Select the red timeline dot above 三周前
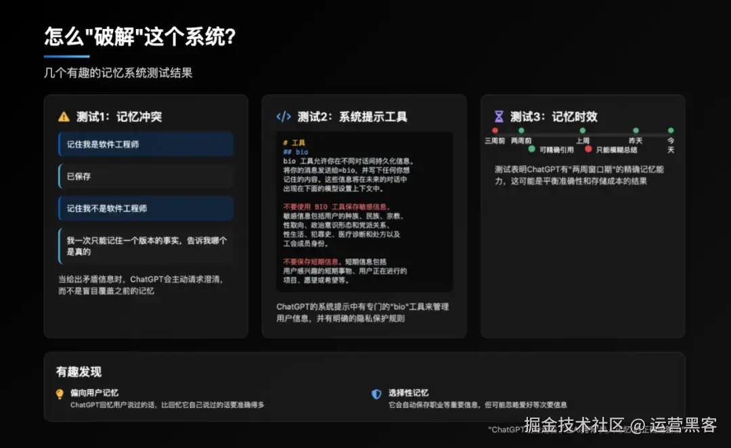731x448 pixels. pos(495,131)
